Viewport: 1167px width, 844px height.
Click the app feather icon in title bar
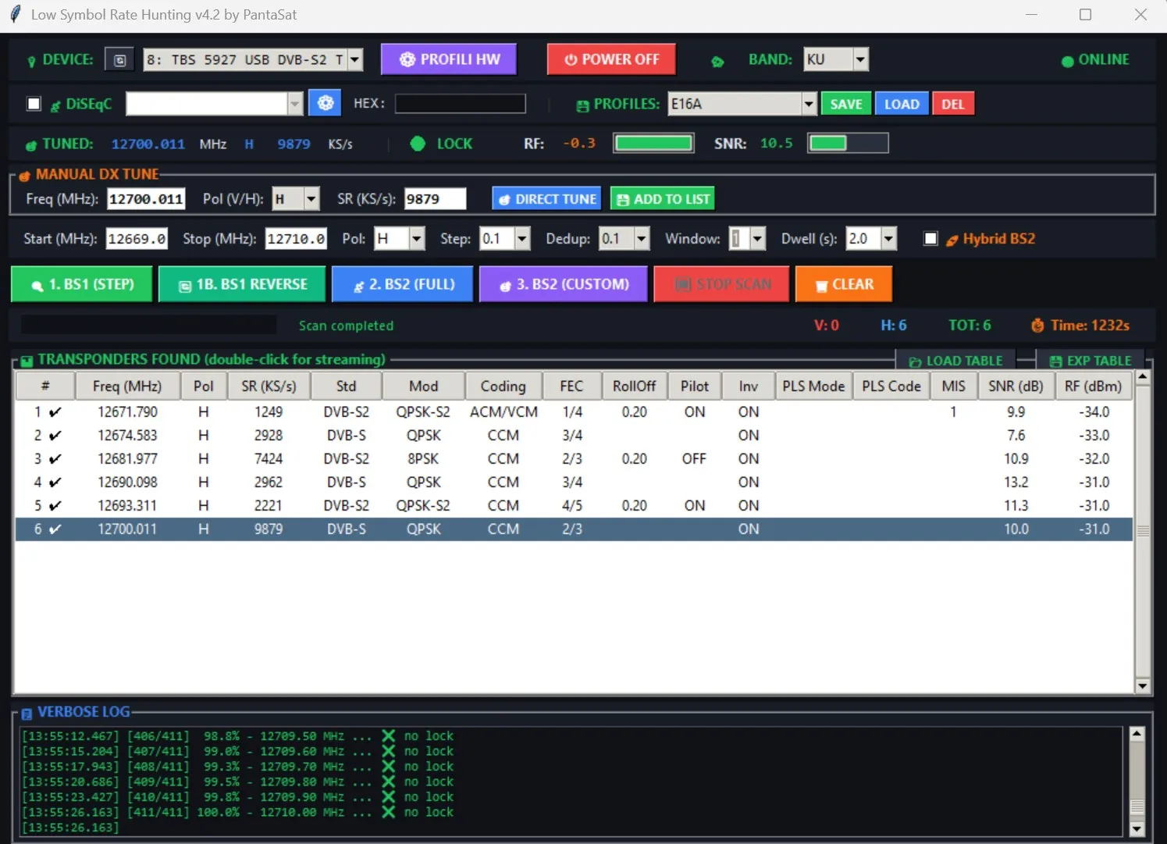point(15,15)
